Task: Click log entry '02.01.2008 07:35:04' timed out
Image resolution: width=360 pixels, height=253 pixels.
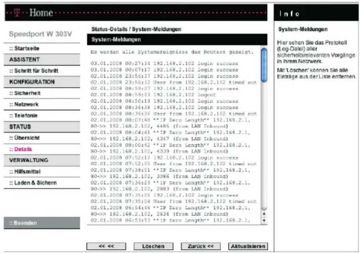Action: tap(173, 202)
